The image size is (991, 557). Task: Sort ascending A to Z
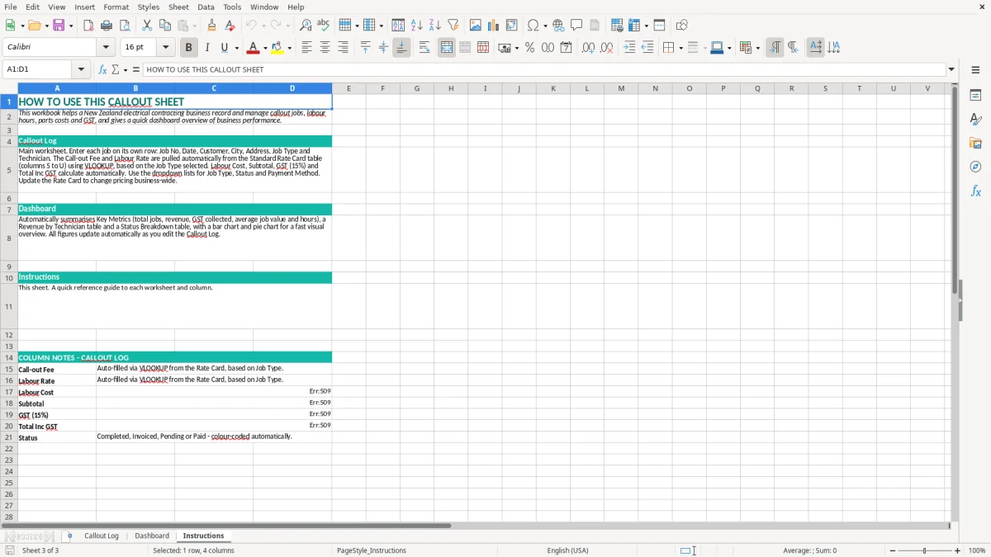coord(417,26)
